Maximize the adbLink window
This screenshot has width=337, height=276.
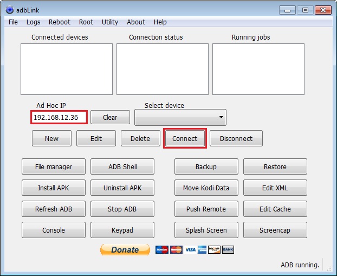click(x=305, y=10)
